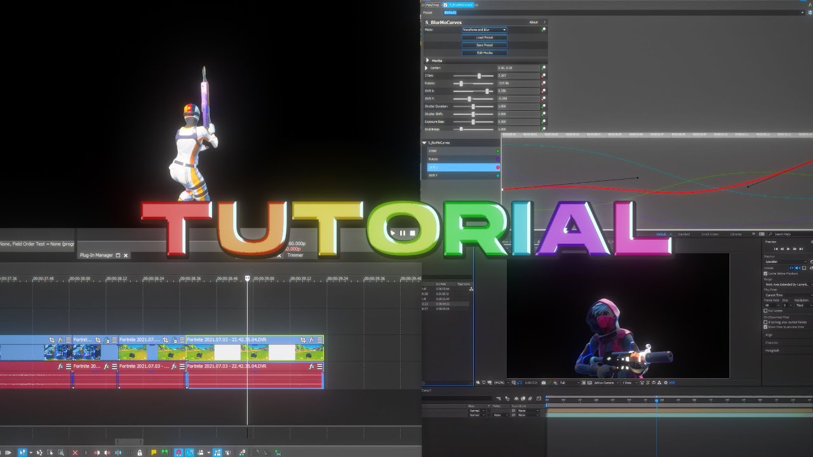
Task: Take a snapshot with the camera icon
Action: click(x=544, y=383)
